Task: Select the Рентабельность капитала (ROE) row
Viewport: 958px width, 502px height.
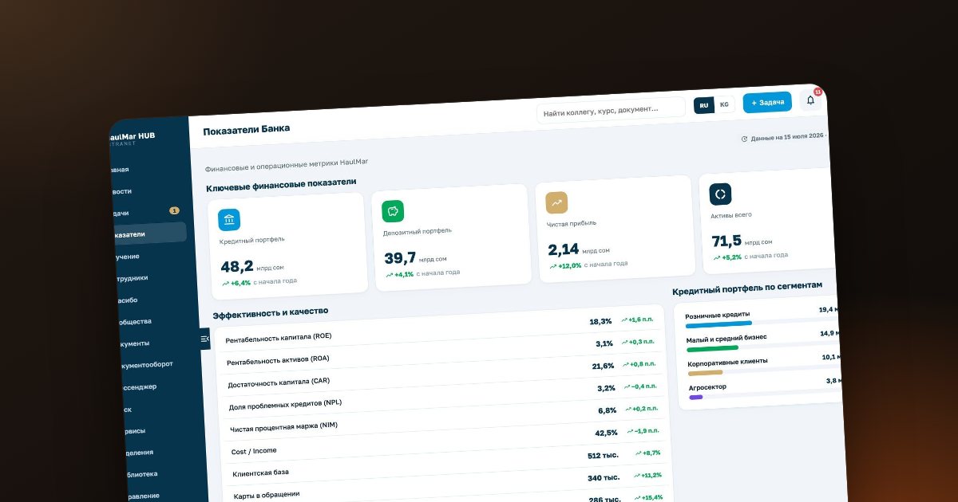Action: [440, 330]
